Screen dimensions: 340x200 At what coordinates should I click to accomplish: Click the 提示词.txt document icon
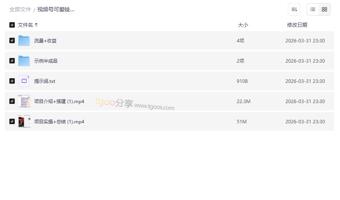point(24,81)
